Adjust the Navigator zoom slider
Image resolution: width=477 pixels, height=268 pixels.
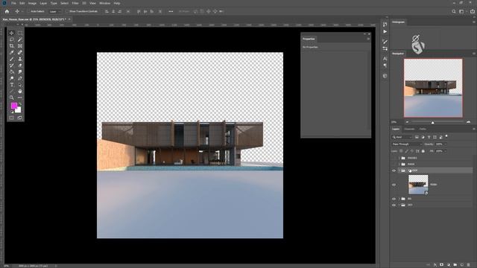[433, 122]
